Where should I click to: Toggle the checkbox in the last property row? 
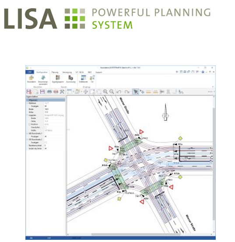pyautogui.click(x=46, y=149)
